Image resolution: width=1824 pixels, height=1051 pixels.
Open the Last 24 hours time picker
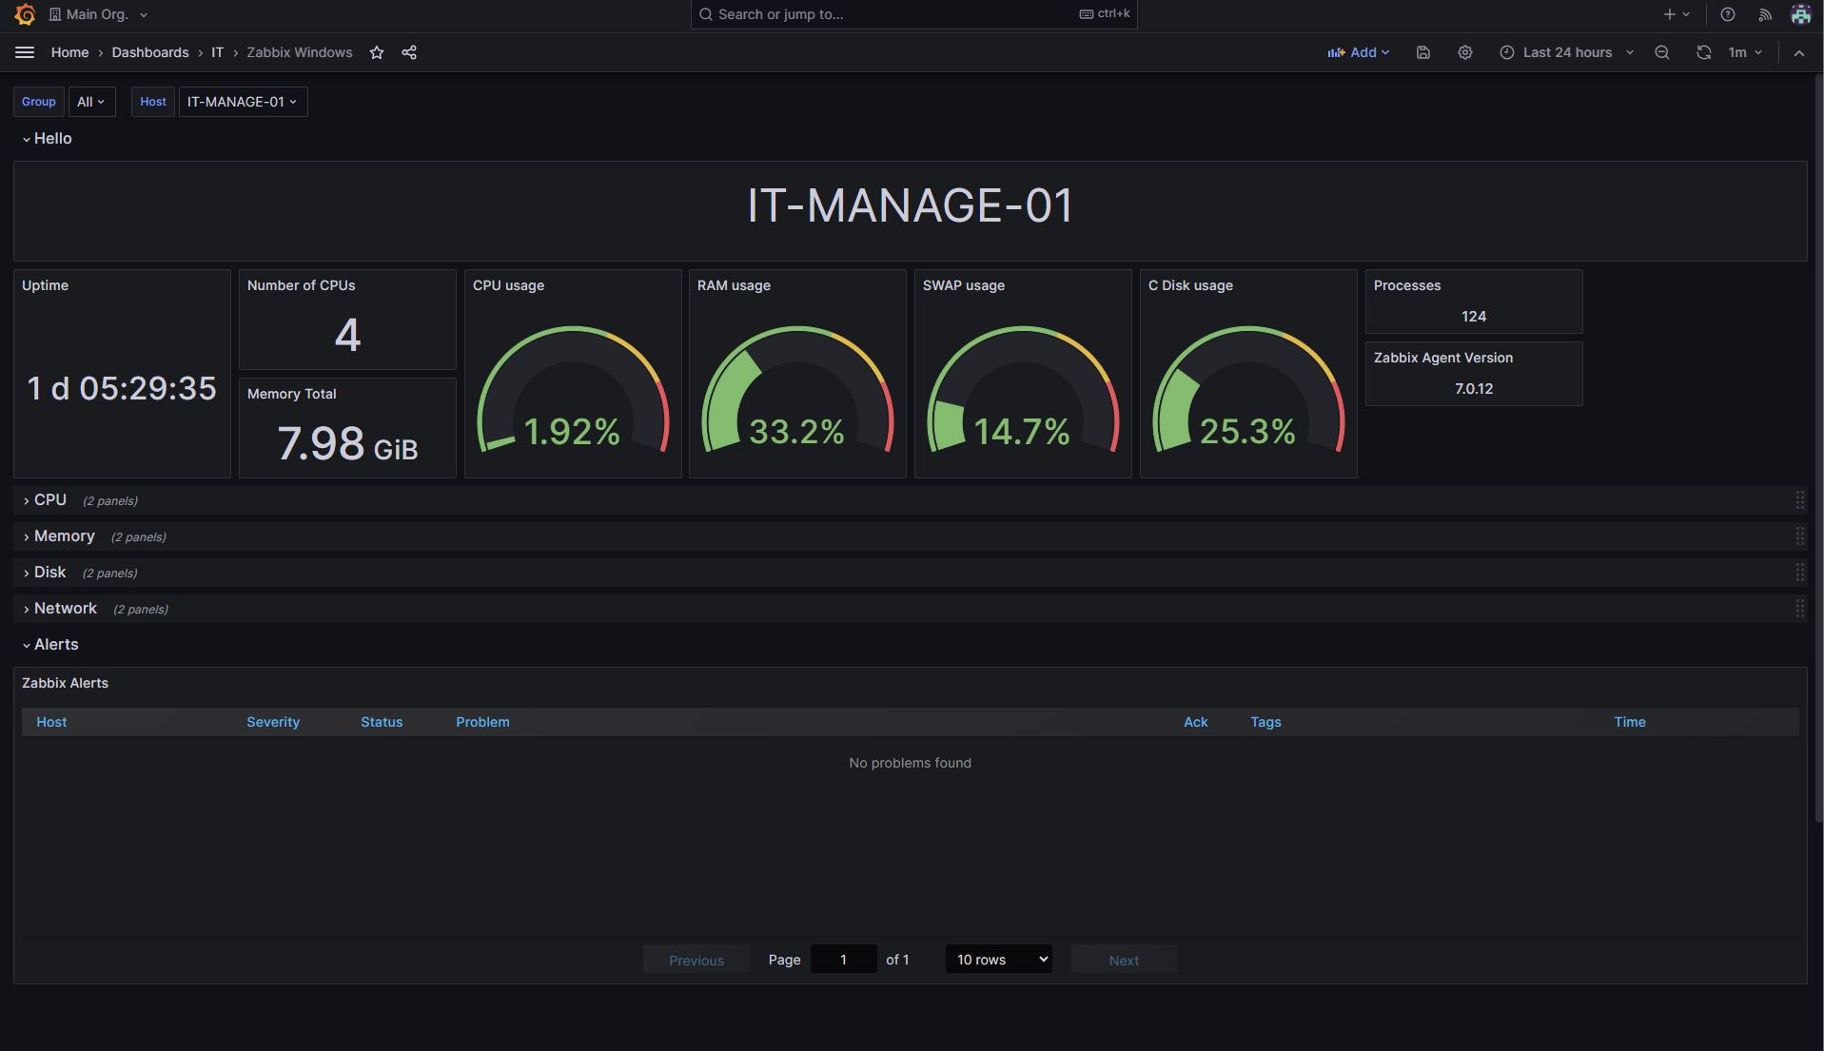click(1567, 52)
